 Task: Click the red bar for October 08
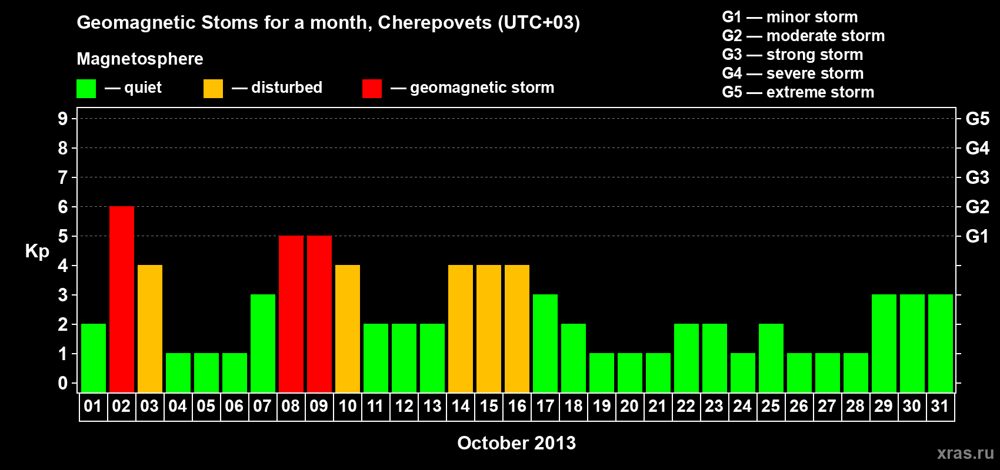tap(291, 314)
